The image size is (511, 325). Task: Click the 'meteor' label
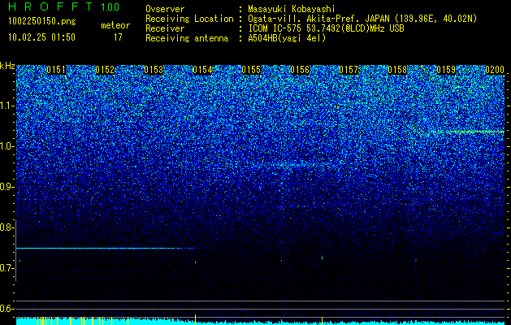[115, 25]
